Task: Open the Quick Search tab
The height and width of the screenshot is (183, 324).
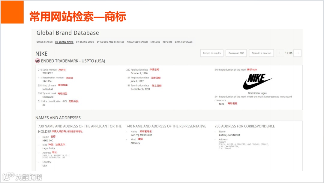Action: [x=44, y=42]
